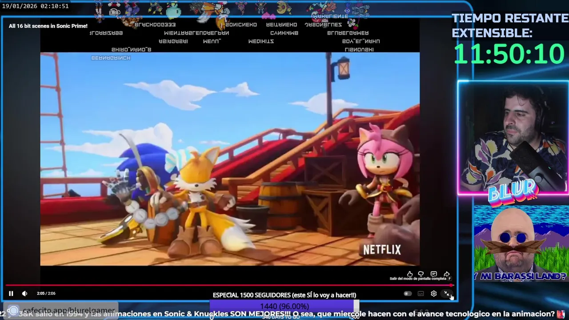Click the 19/01/2026 02:10:51 timestamp
This screenshot has height=320, width=569.
point(36,6)
